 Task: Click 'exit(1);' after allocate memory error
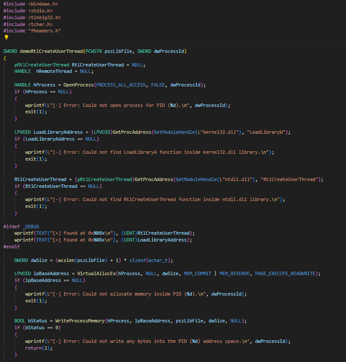click(36, 301)
